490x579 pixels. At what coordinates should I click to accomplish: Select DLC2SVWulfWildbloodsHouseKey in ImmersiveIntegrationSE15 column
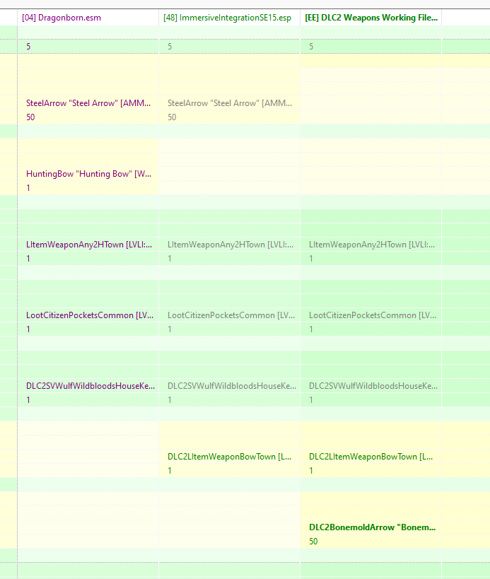click(232, 386)
